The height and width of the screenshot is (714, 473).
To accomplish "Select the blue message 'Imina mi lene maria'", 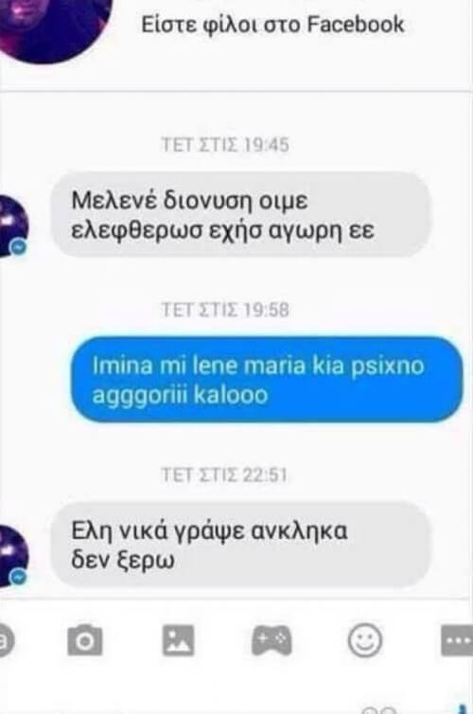I will (x=267, y=380).
